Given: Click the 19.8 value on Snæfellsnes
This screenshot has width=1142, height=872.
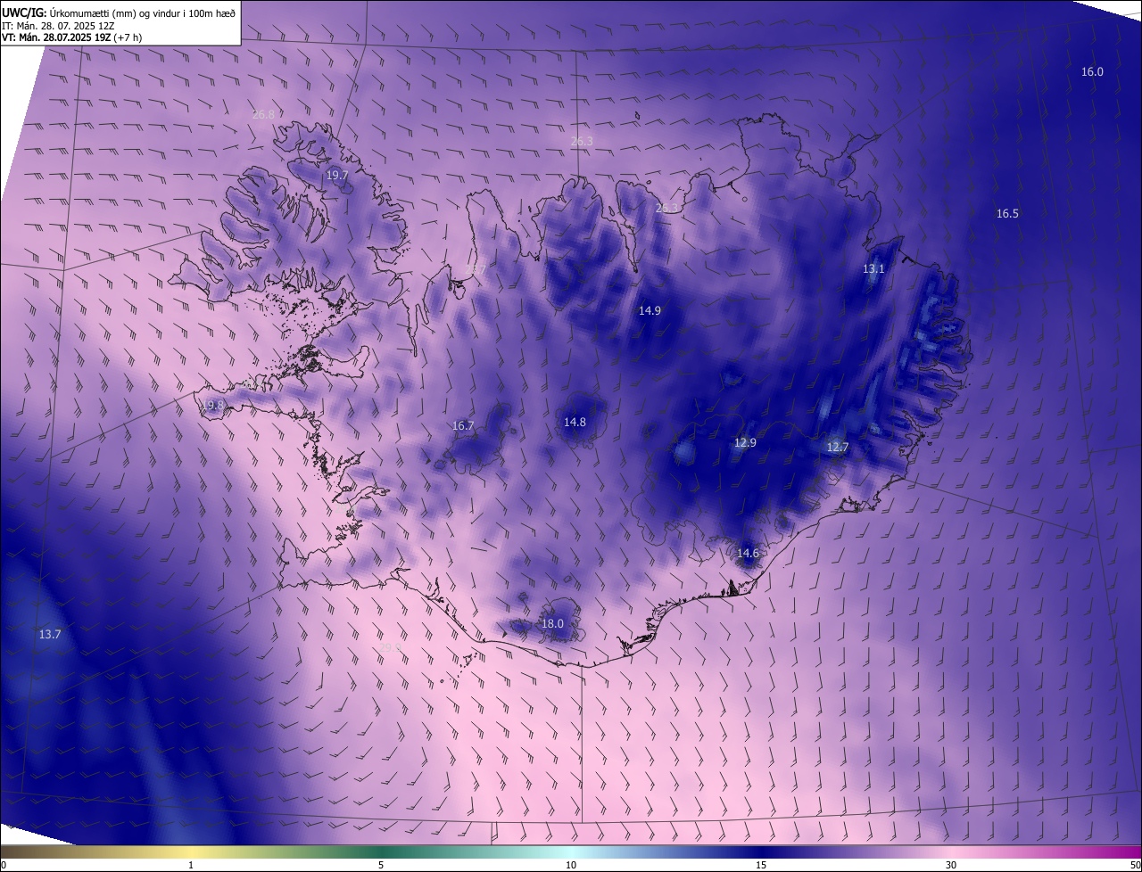Looking at the screenshot, I should [x=212, y=405].
